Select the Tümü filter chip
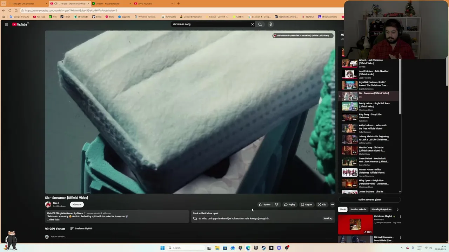Screen dimensions: 449x252 [343, 209]
